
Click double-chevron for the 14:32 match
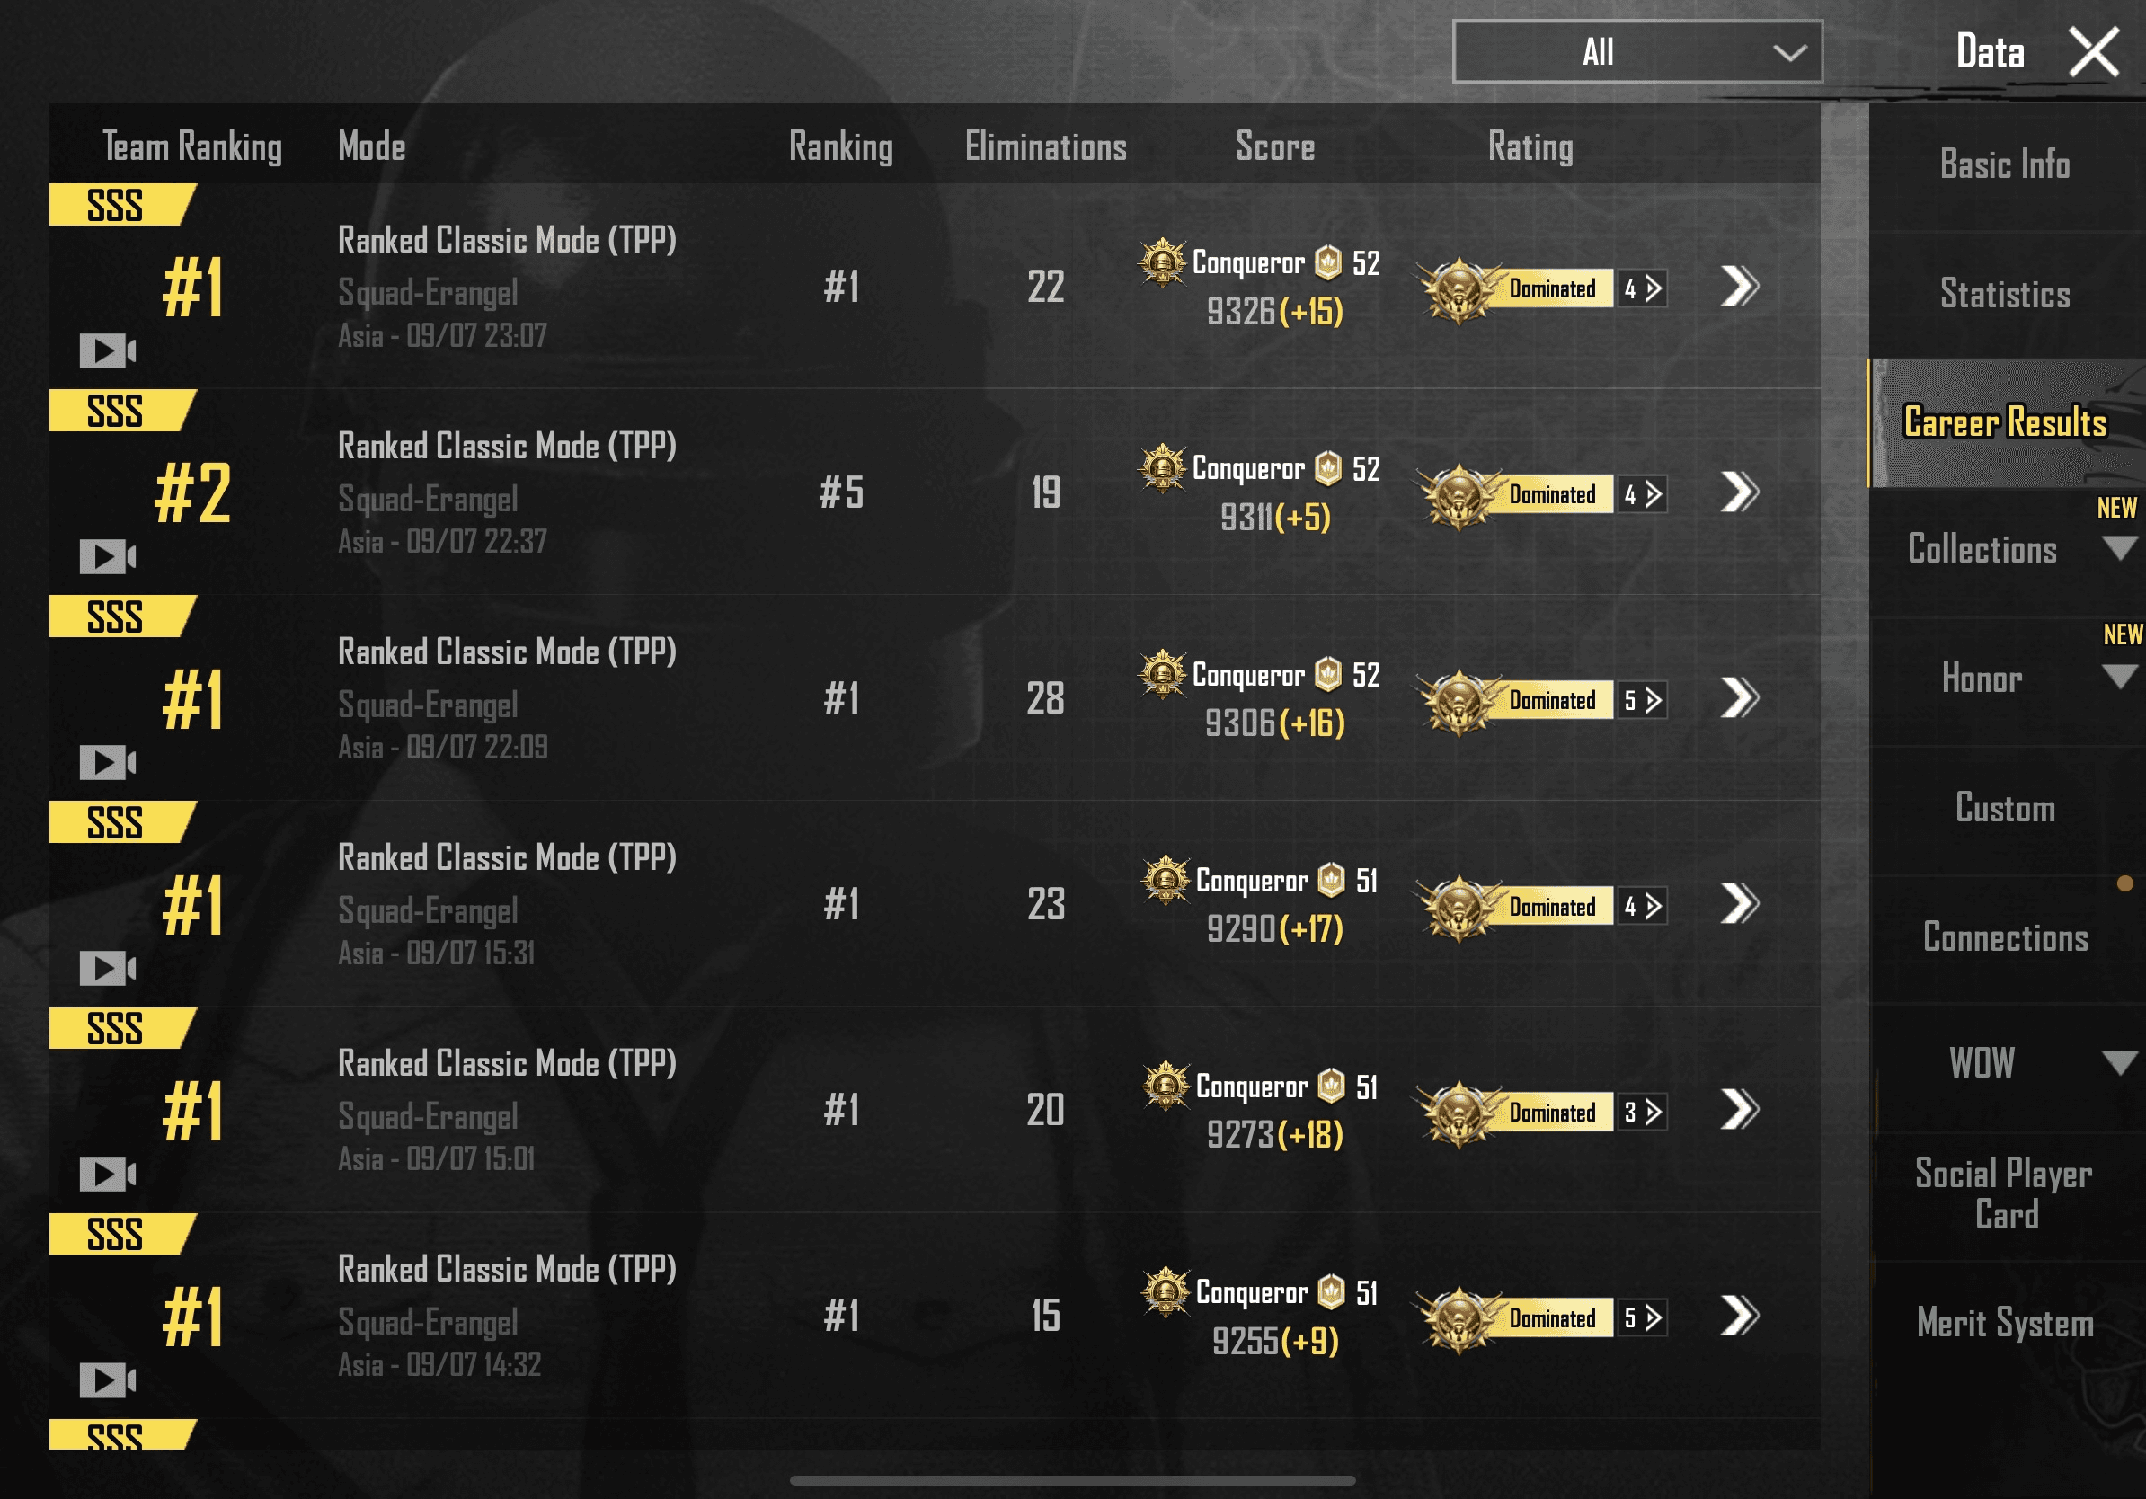(x=1739, y=1316)
